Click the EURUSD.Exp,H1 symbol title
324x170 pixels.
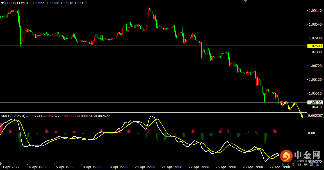[18, 3]
